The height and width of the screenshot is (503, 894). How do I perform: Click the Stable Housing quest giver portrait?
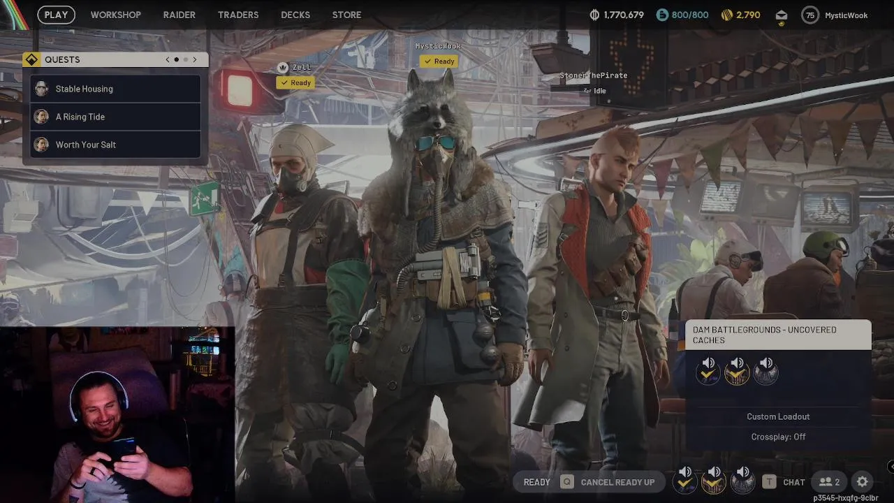[x=42, y=89]
